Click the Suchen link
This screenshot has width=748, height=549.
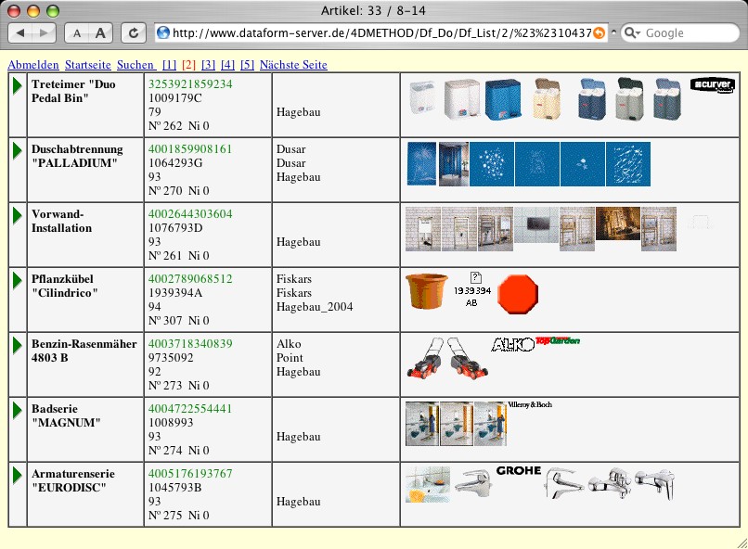point(135,65)
